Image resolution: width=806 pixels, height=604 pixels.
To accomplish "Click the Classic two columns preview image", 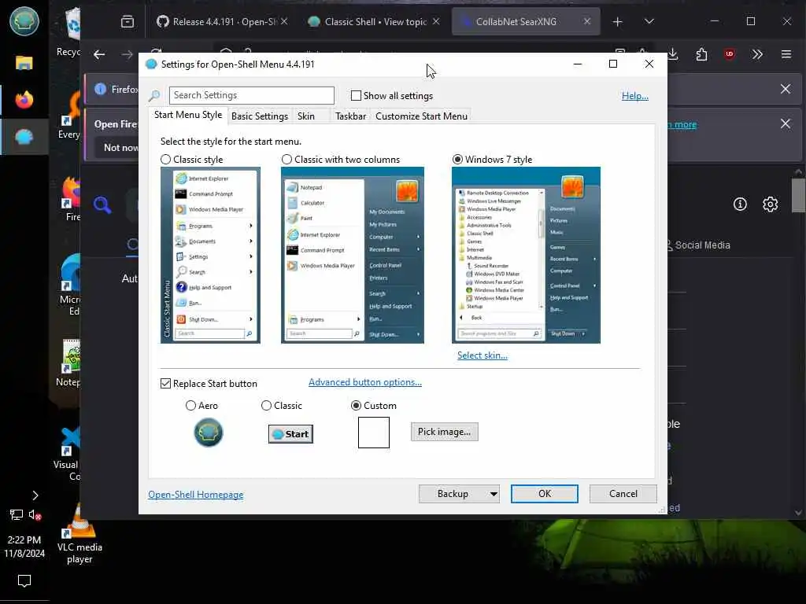I will pos(353,256).
